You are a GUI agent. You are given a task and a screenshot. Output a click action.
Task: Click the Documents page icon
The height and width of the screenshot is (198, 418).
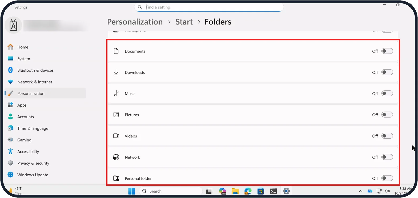(116, 51)
